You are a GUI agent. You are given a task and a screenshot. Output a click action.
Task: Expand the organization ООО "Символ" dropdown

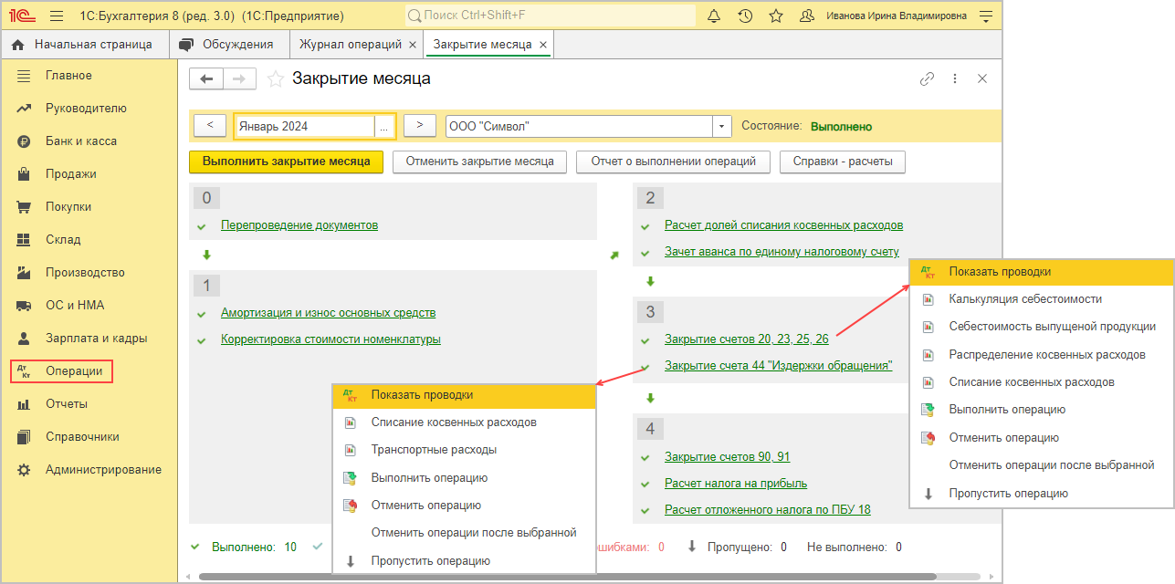[x=722, y=127]
